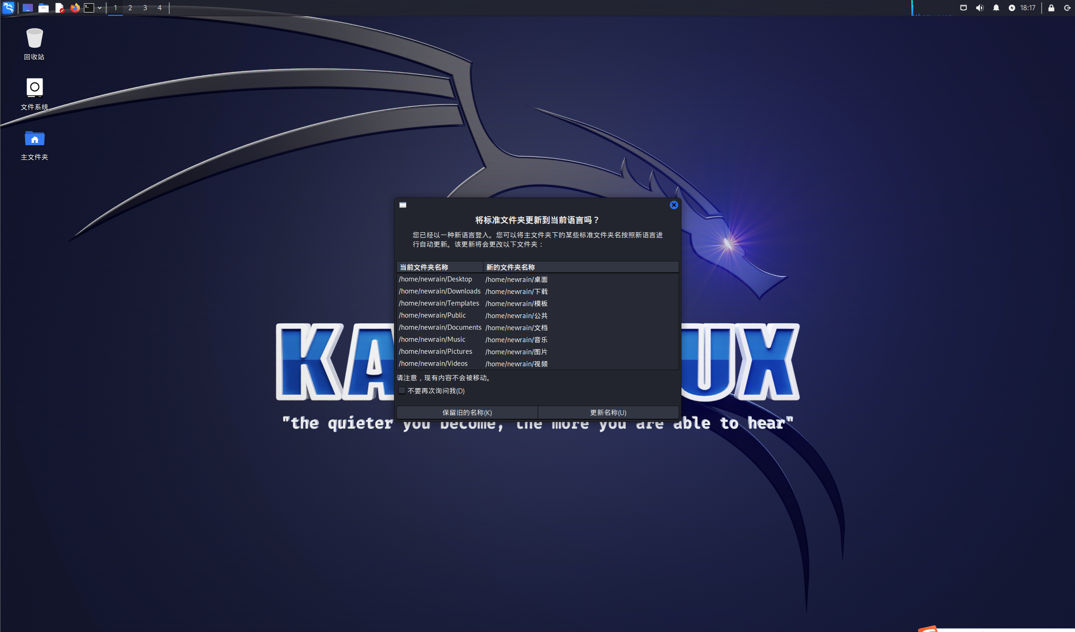Switch to workspace 4
Screen dimensions: 1075x632
point(159,8)
